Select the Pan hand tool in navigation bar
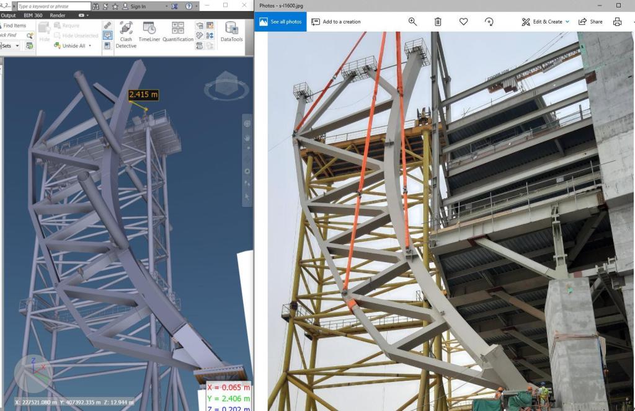 [247, 138]
